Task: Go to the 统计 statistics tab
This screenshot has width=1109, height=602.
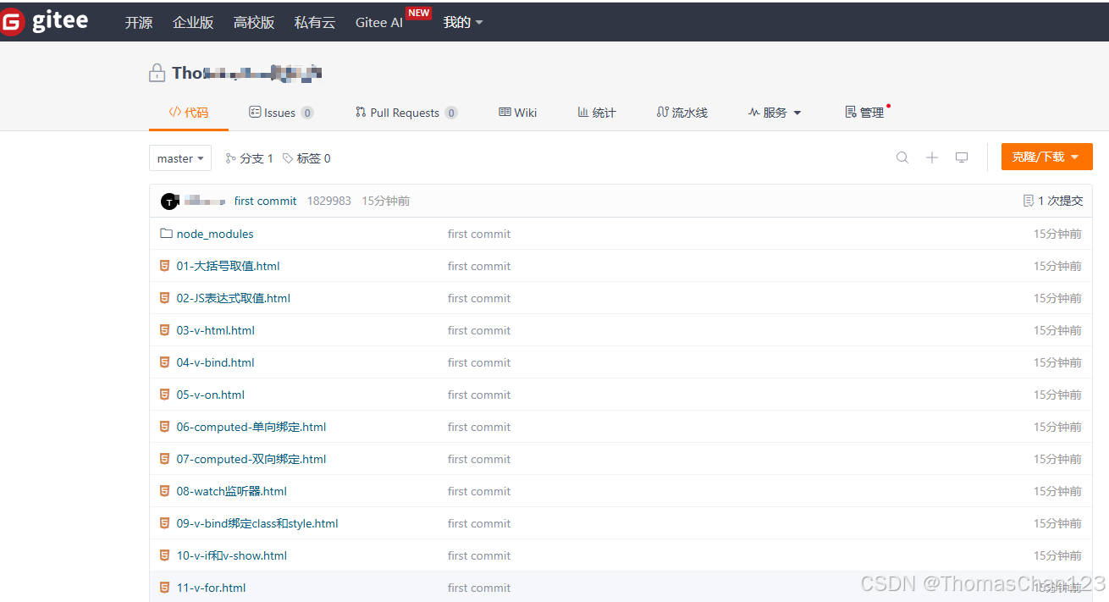Action: (595, 112)
